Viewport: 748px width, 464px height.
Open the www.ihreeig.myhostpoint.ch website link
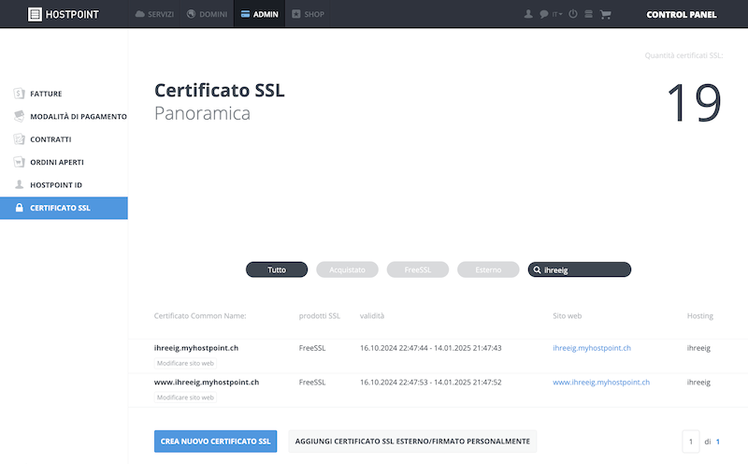coord(601,382)
